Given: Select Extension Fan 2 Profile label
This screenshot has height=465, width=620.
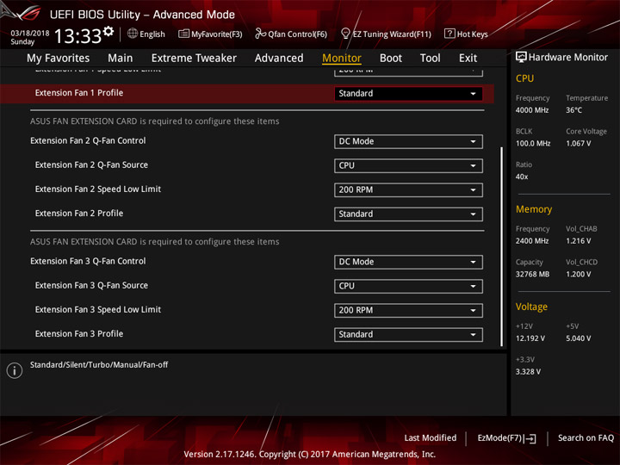Looking at the screenshot, I should pos(79,214).
